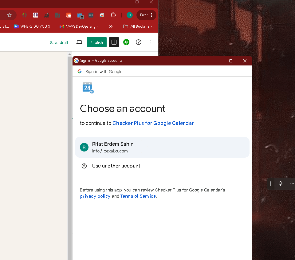Click the editor scrollbar up arrow
Viewport: 295px width, 260px height.
70,54
